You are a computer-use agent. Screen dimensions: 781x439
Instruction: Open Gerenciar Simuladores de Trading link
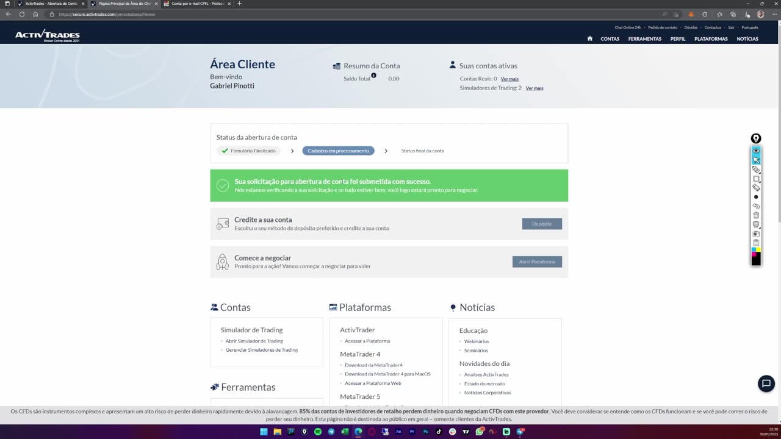pos(262,350)
